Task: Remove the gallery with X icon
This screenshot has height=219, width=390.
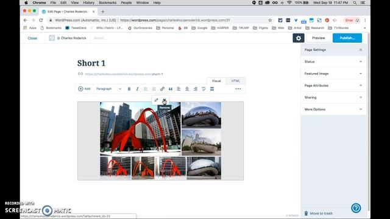Action: (165, 100)
